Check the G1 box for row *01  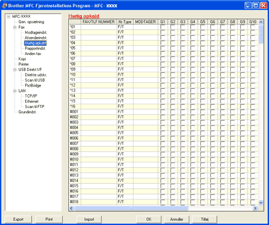[163, 27]
